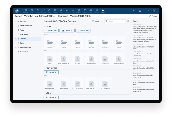Image resolution: width=172 pixels, height=118 pixels.
Task: Collapse the Fright Invoice section
Action: coord(44,68)
